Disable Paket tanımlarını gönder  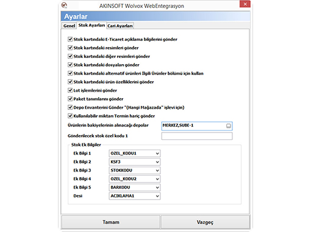[70, 99]
